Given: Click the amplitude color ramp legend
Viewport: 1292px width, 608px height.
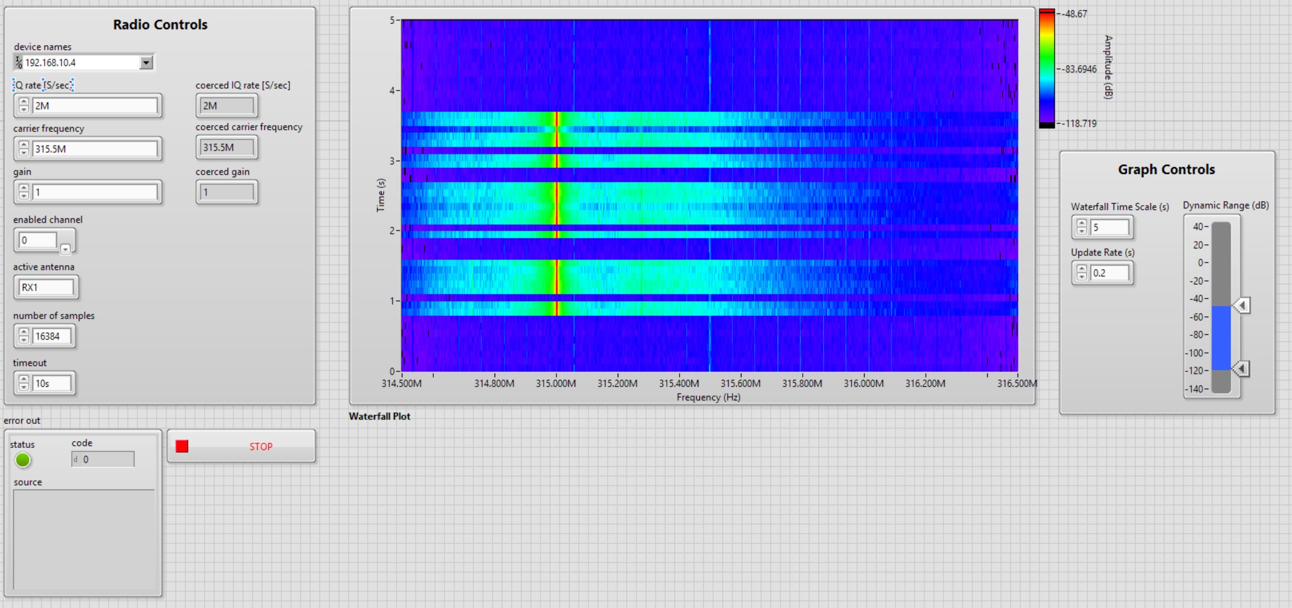Looking at the screenshot, I should (x=1046, y=67).
